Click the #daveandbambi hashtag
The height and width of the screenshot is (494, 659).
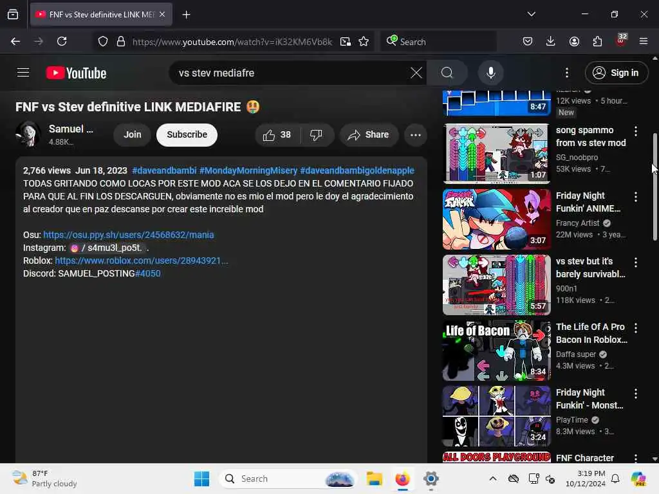coord(164,170)
